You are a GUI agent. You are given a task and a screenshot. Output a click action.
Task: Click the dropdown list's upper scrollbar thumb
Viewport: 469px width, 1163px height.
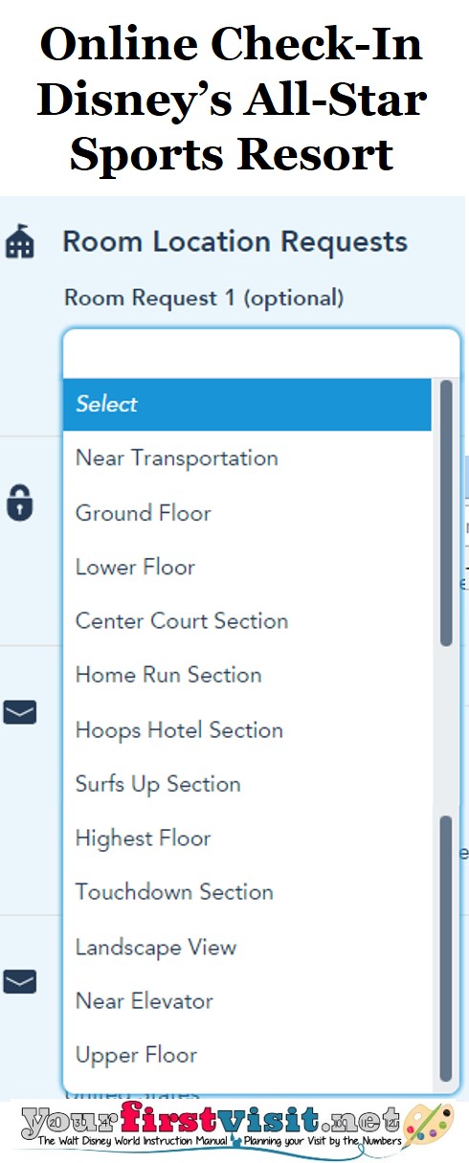coord(445,512)
